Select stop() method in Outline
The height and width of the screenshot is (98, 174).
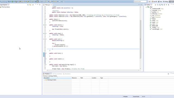[x=154, y=22]
